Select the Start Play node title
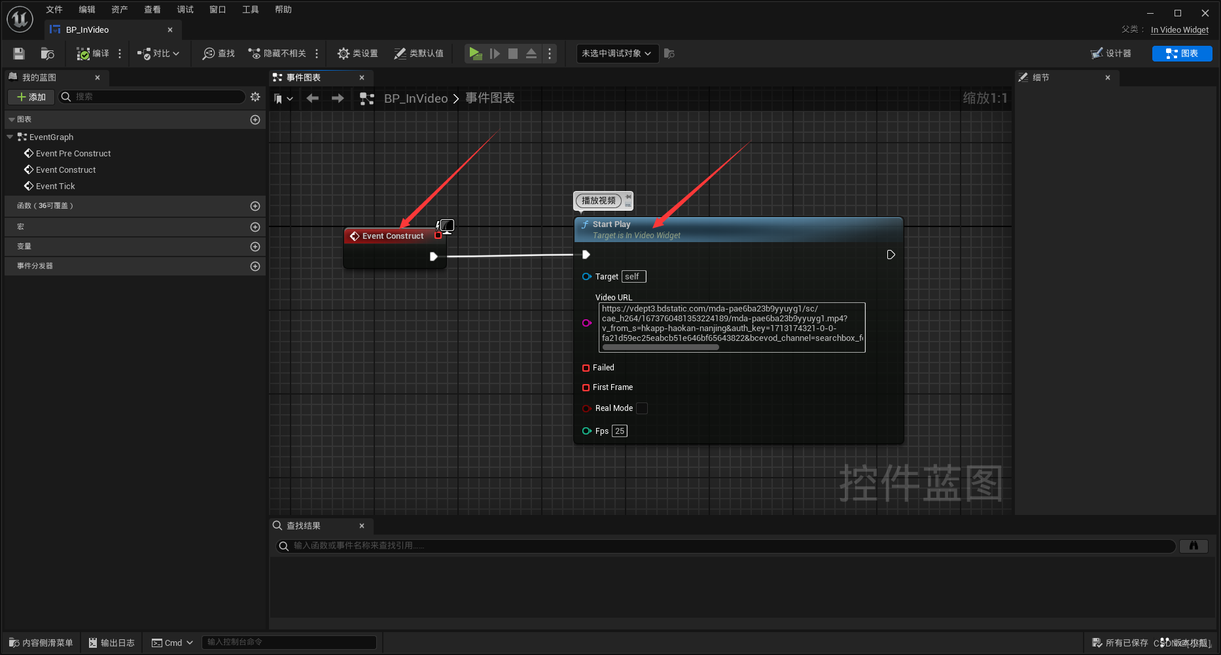Image resolution: width=1221 pixels, height=655 pixels. coord(612,224)
